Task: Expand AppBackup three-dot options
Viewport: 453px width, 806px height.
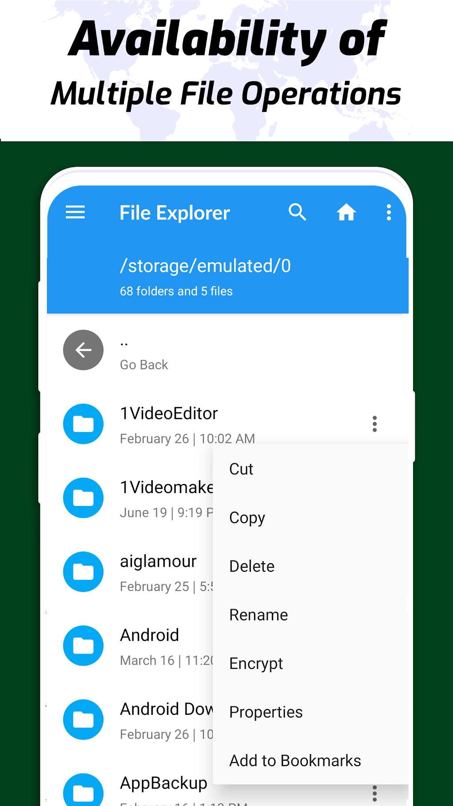Action: (x=374, y=793)
